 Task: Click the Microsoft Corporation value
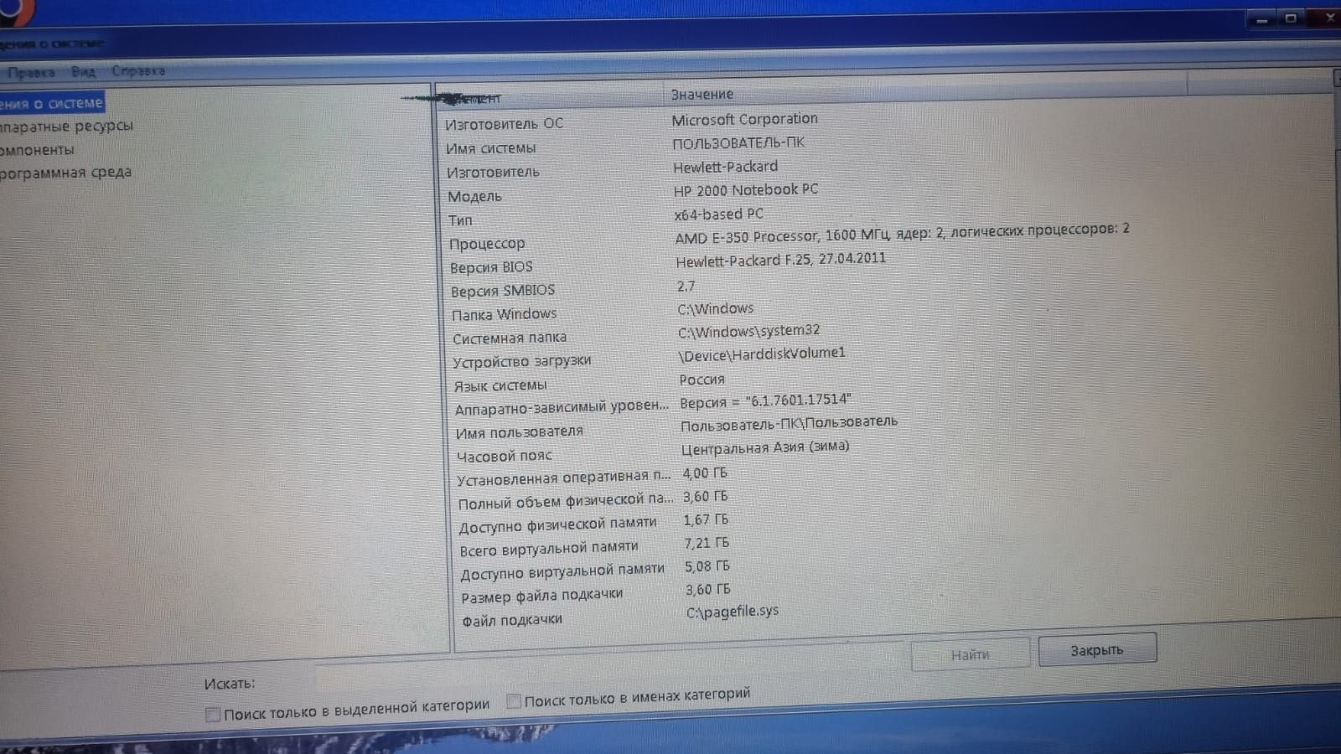coord(744,120)
